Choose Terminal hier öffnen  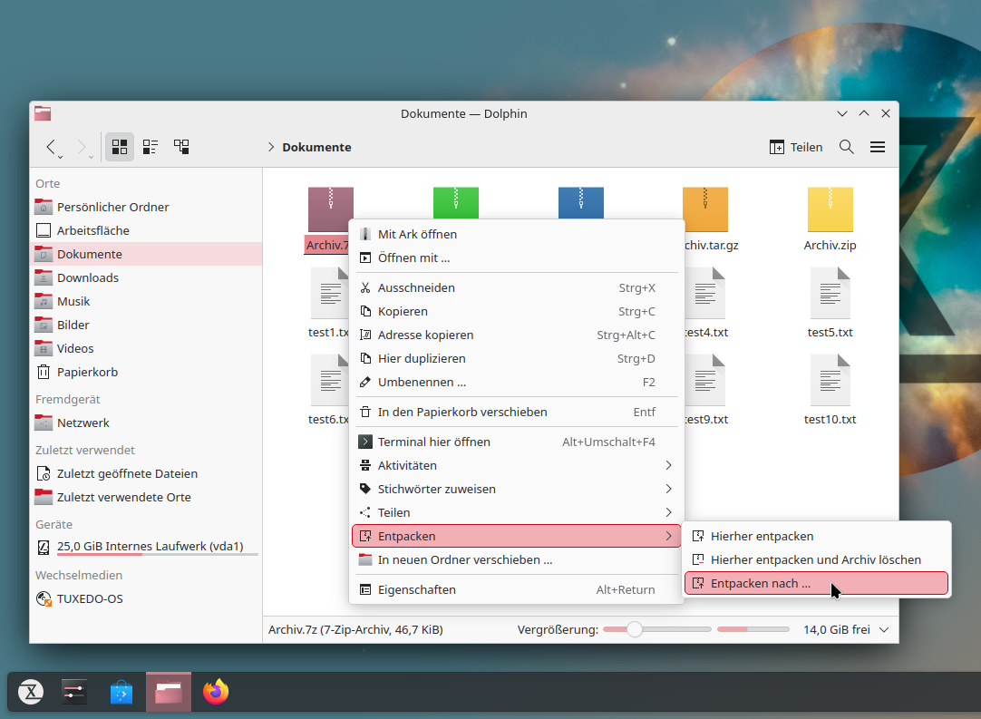point(517,442)
